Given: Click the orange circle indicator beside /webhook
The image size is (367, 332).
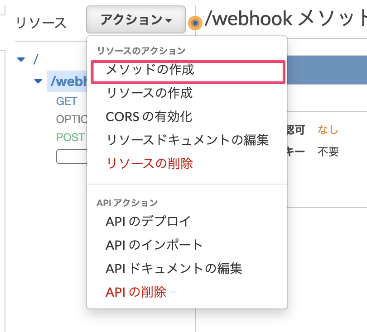Looking at the screenshot, I should coord(195,23).
